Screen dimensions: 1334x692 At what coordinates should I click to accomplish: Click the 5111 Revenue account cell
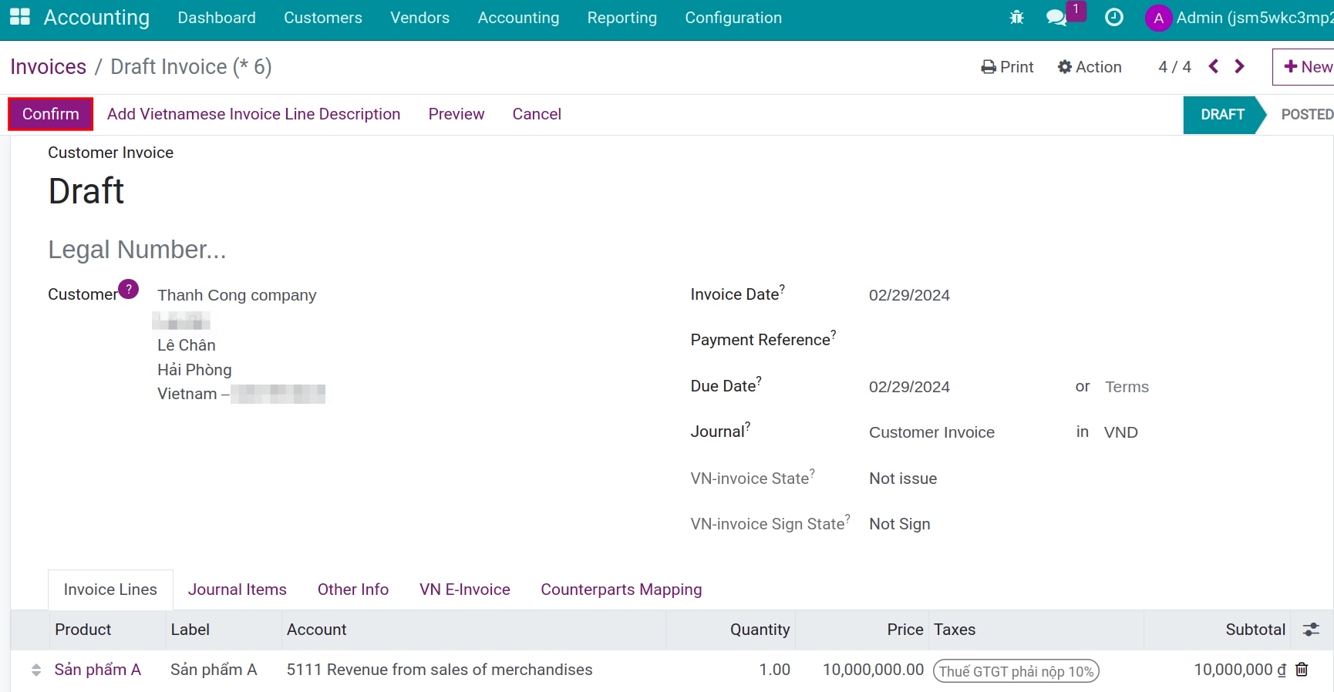pyautogui.click(x=440, y=670)
